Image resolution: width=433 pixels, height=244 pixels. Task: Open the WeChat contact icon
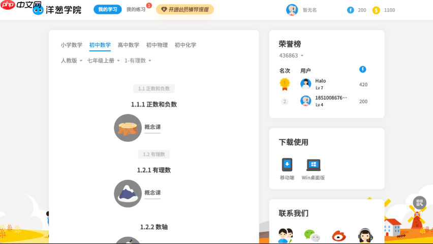(x=312, y=236)
